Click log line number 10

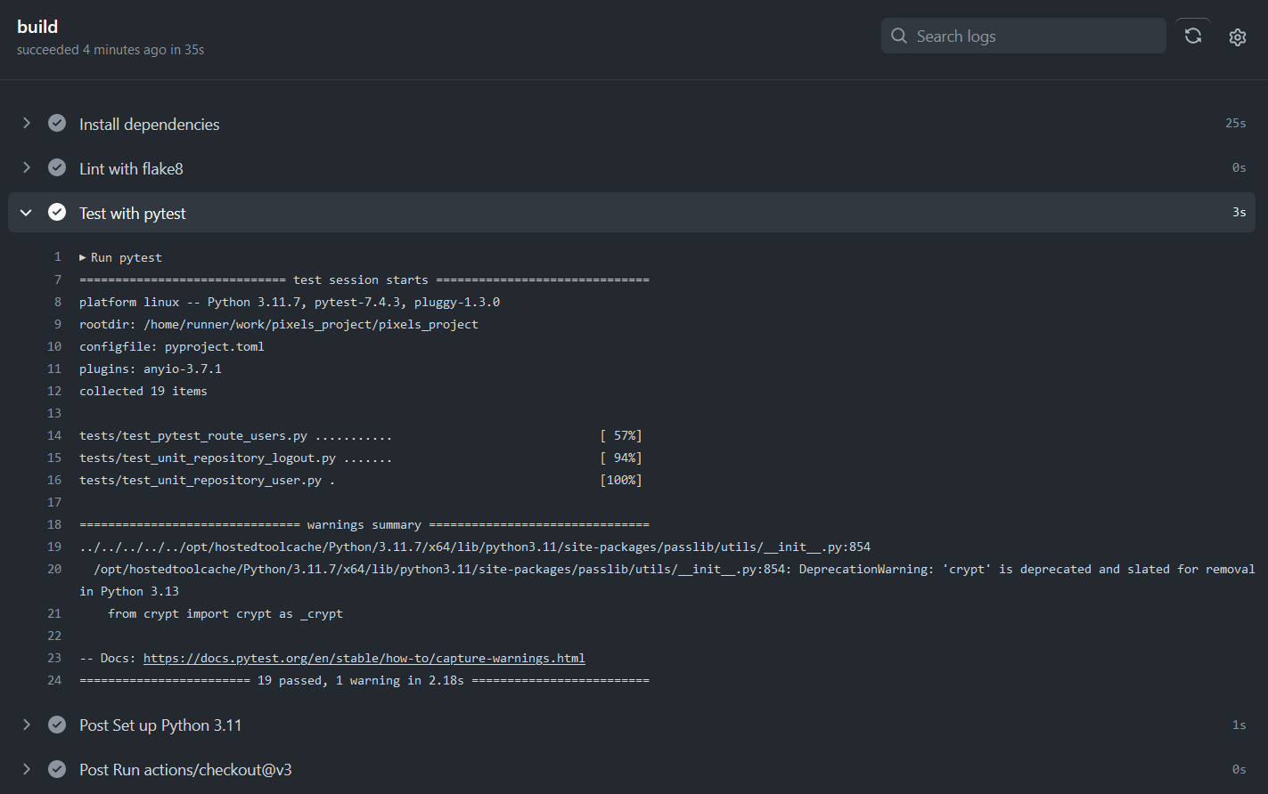tap(54, 346)
